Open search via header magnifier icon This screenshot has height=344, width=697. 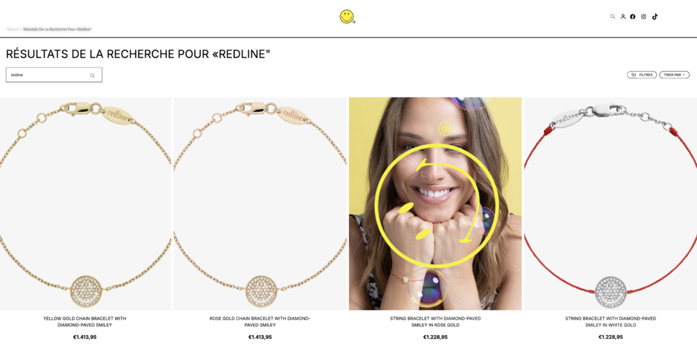613,16
